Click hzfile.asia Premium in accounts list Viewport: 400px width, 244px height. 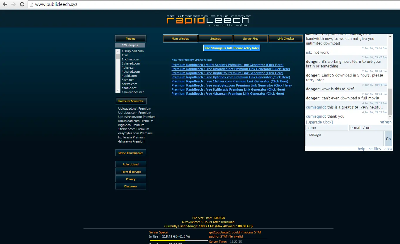(x=132, y=137)
